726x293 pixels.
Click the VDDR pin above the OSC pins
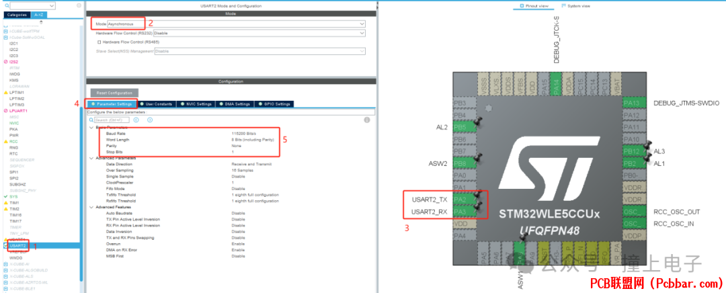pos(635,200)
